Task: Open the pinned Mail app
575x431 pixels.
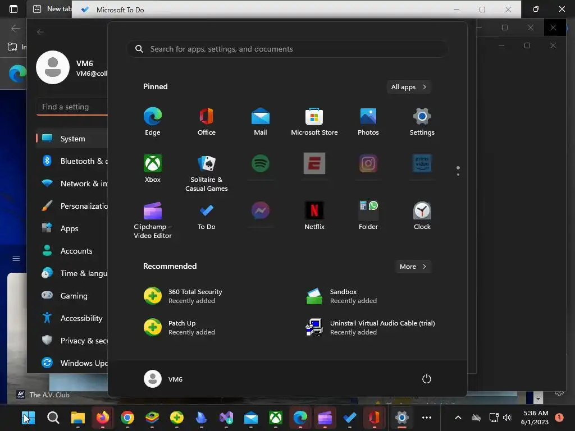Action: [261, 122]
